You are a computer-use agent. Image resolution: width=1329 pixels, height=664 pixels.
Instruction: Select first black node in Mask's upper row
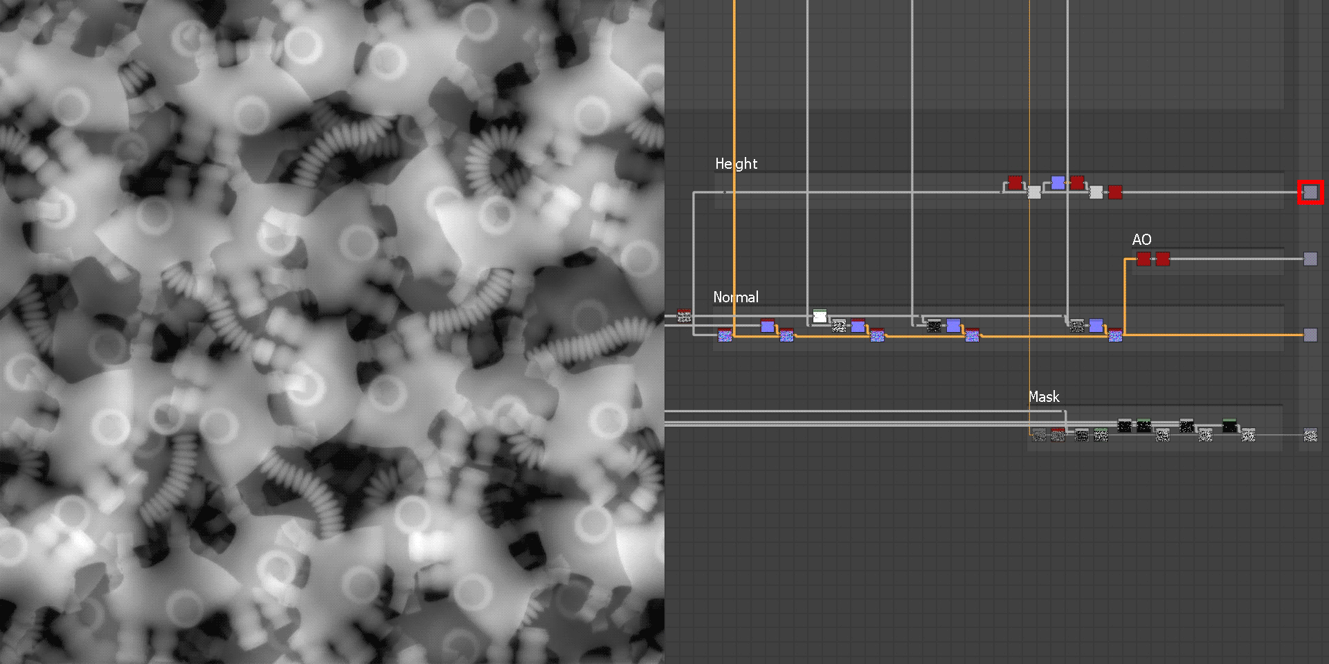pos(1125,425)
